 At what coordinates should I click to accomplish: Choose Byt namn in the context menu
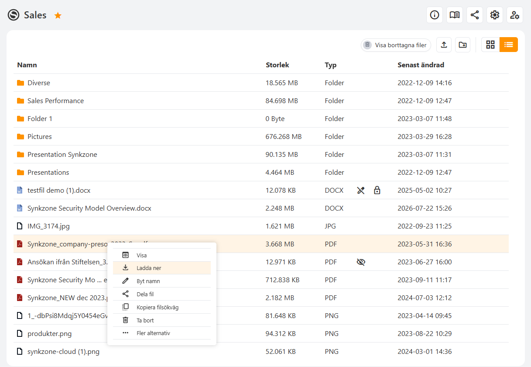coord(162,281)
